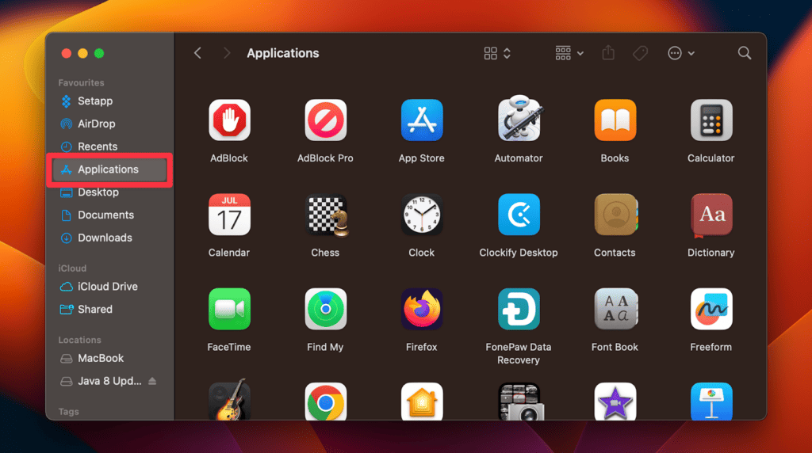Eject the Java 8 Update volume
The height and width of the screenshot is (453, 812).
[152, 381]
